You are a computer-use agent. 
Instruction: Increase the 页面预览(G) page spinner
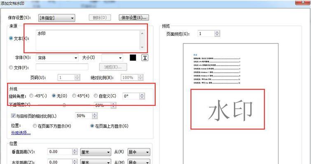(x=217, y=32)
